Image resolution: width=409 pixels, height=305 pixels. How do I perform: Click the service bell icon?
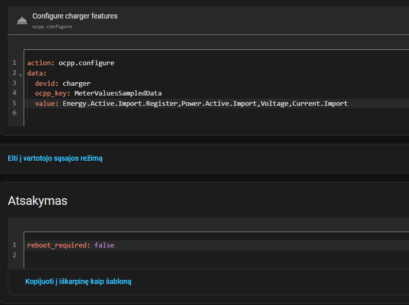coord(22,21)
